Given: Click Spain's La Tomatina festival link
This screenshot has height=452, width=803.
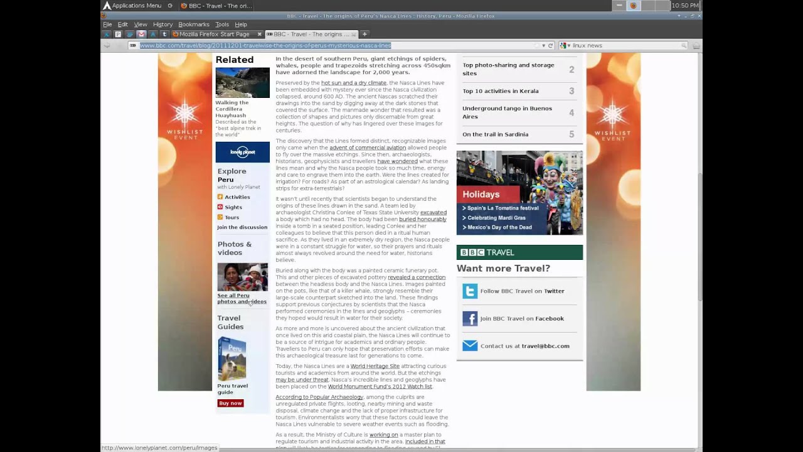Looking at the screenshot, I should [503, 208].
